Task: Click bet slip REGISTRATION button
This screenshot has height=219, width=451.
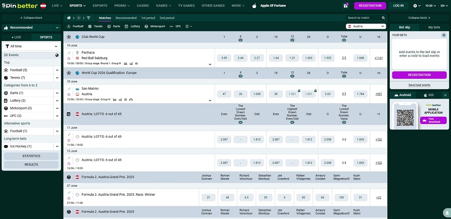Action: pyautogui.click(x=419, y=75)
